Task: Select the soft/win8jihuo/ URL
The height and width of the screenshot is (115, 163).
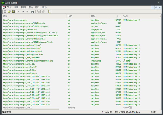Action: [22, 48]
